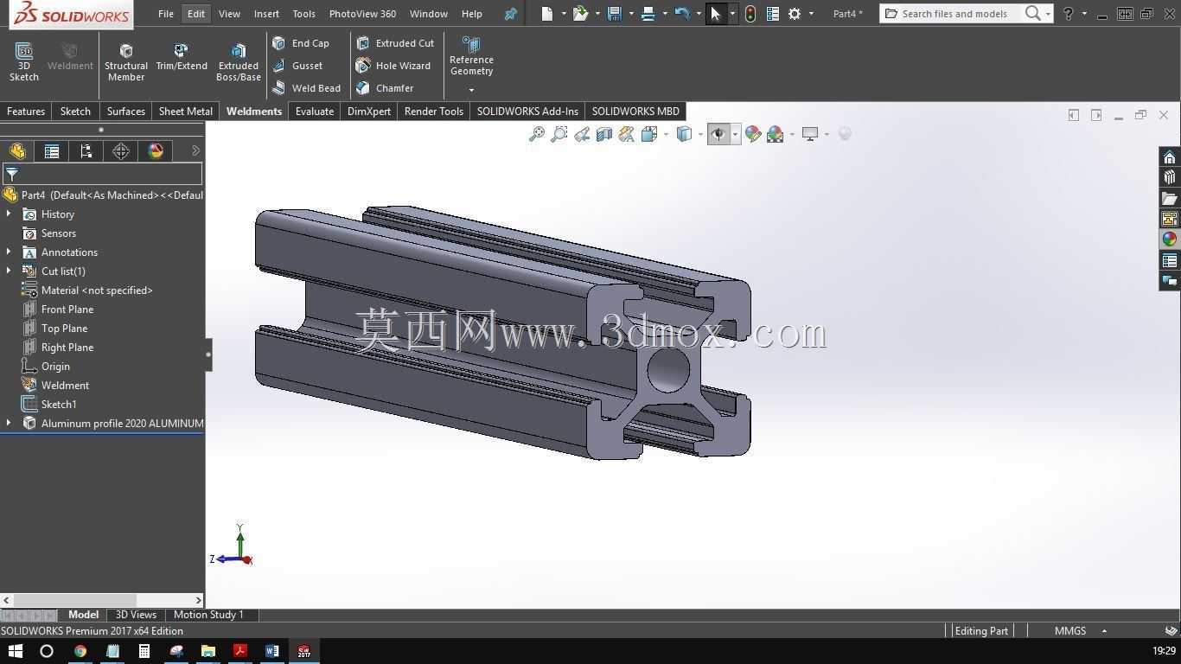This screenshot has height=664, width=1181.
Task: Click the Edit Appearance icon
Action: 753,134
